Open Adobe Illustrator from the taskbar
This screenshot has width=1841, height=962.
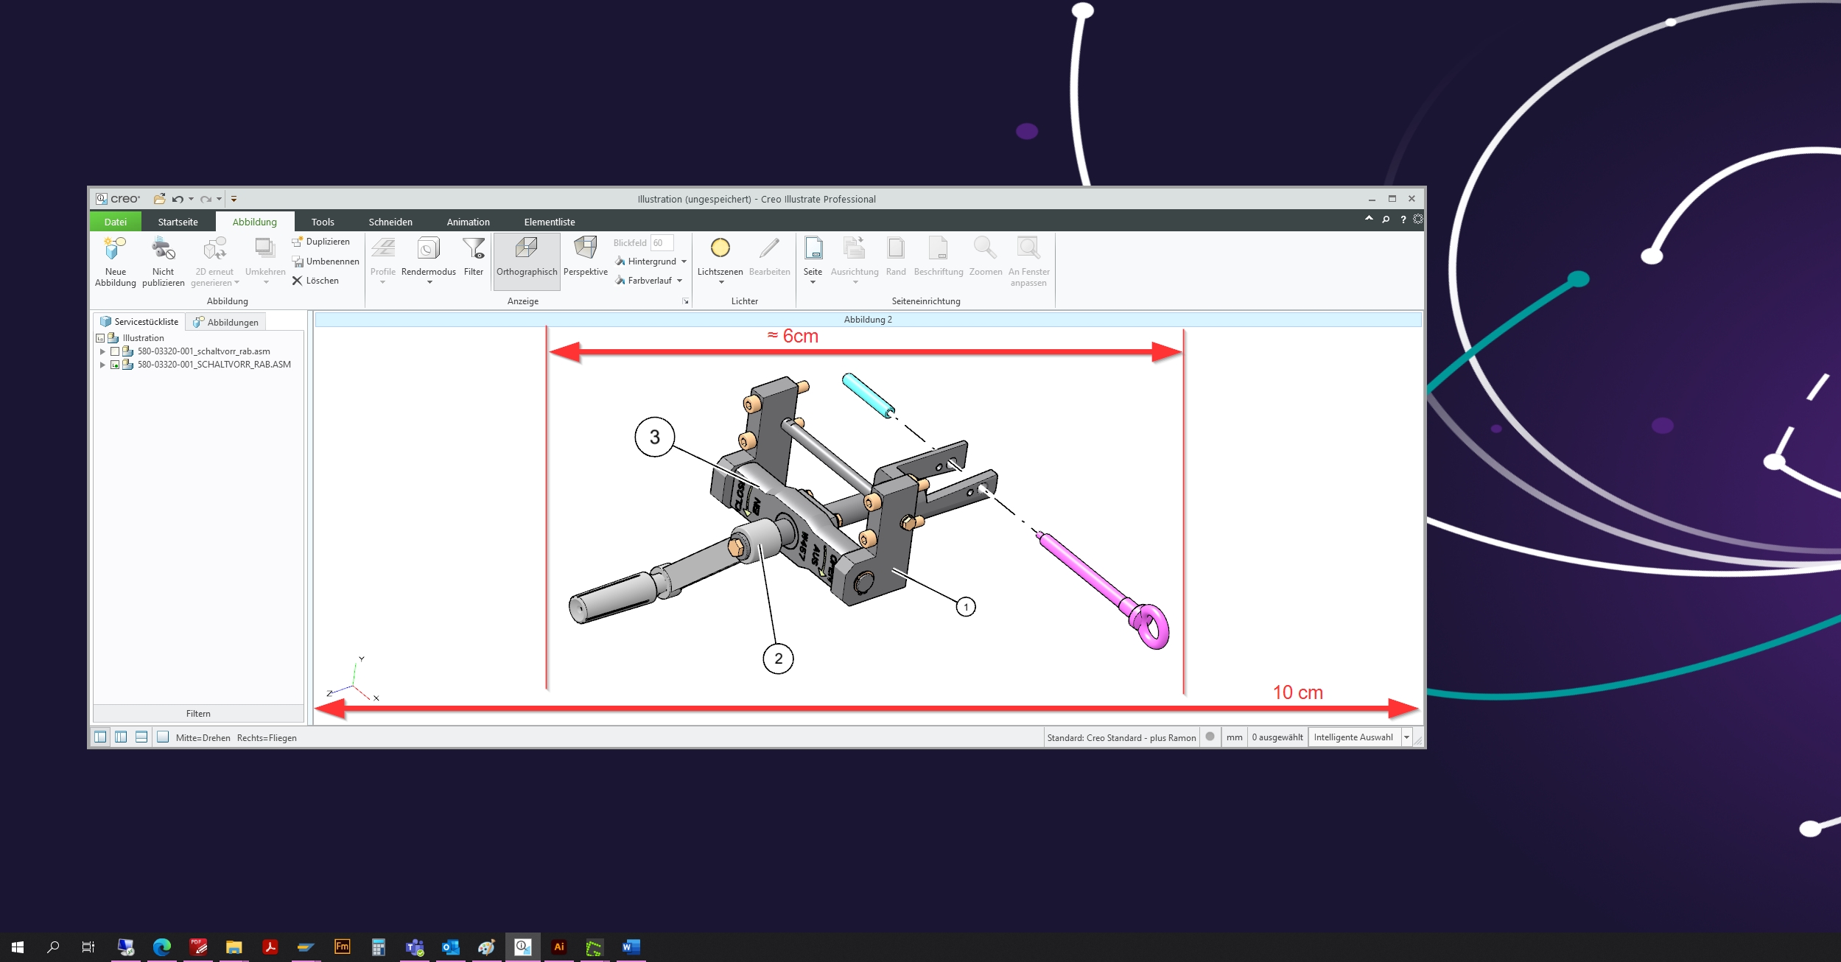pos(559,947)
